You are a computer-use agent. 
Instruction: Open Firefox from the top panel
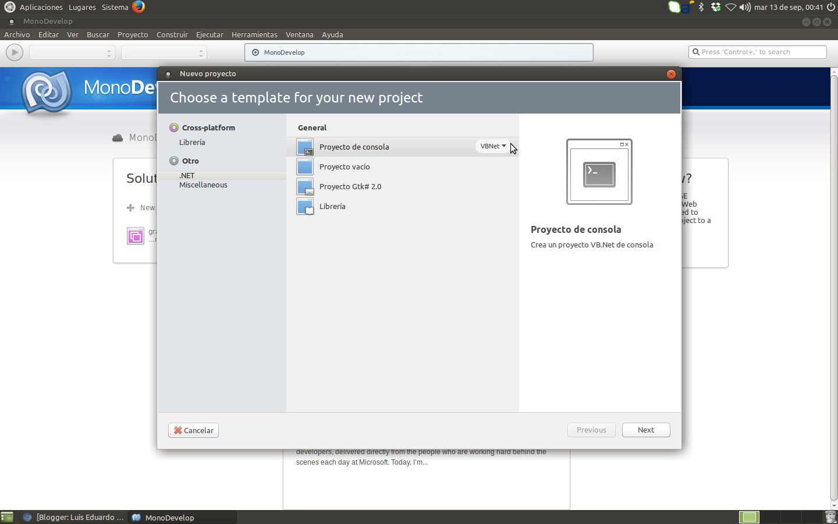139,7
